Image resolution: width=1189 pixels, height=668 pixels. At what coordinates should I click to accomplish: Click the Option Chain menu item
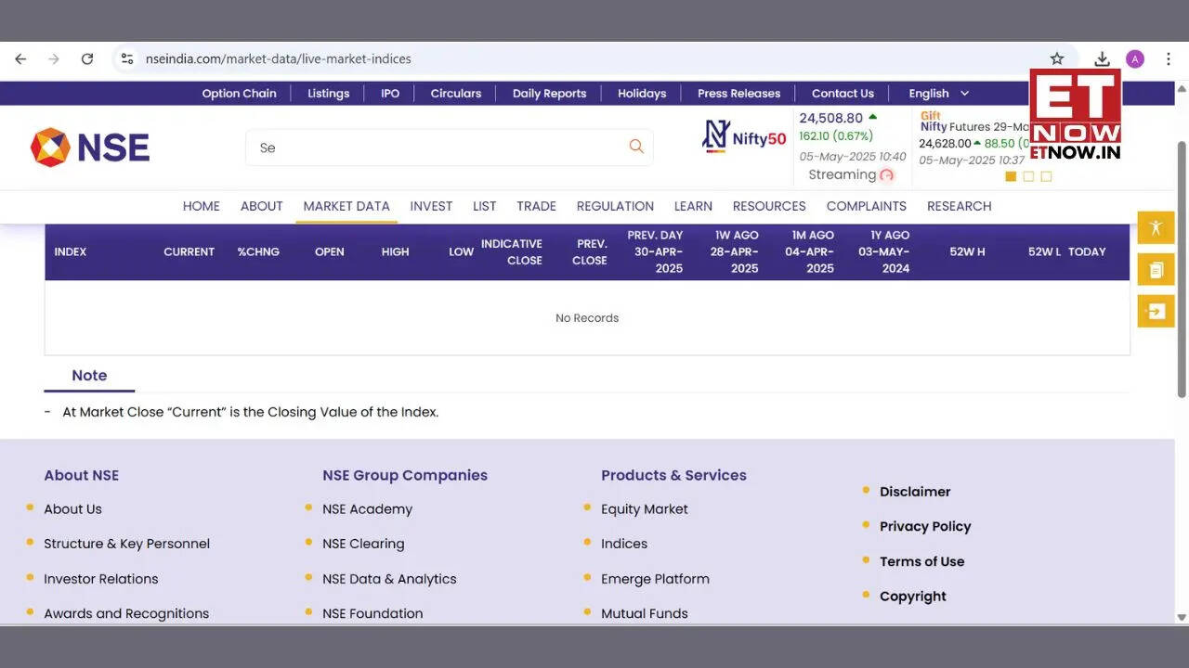(x=239, y=93)
